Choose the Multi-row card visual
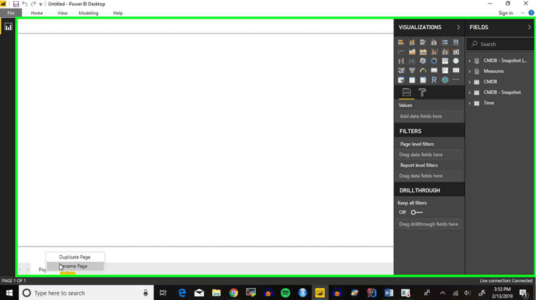537x300 pixels. point(445,71)
